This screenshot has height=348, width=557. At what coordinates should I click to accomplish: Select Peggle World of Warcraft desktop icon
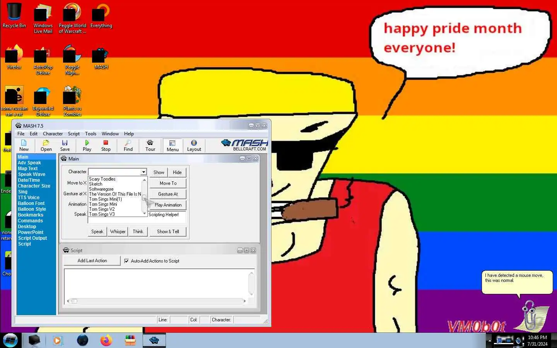click(x=72, y=18)
